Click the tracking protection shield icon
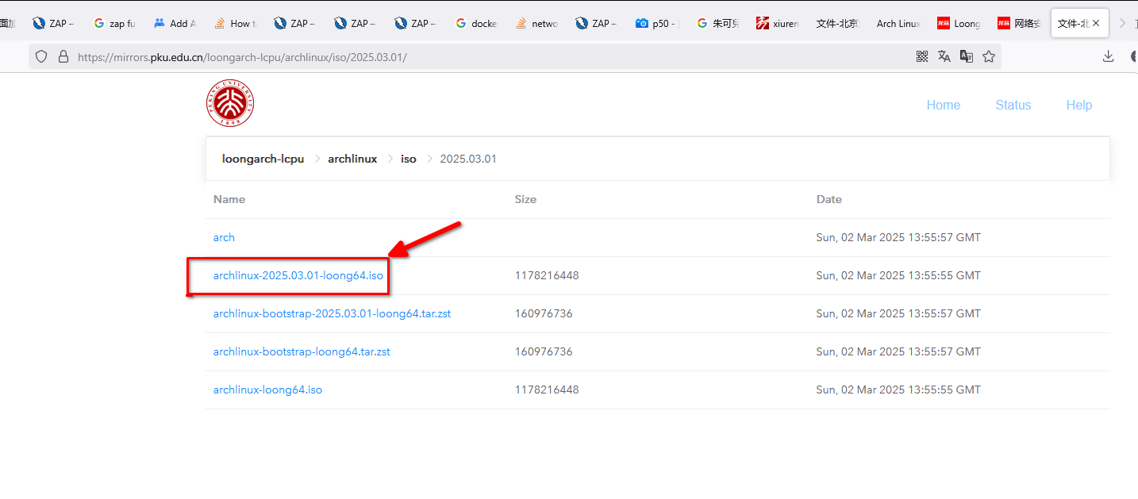Screen dimensions: 1138x499 point(43,57)
